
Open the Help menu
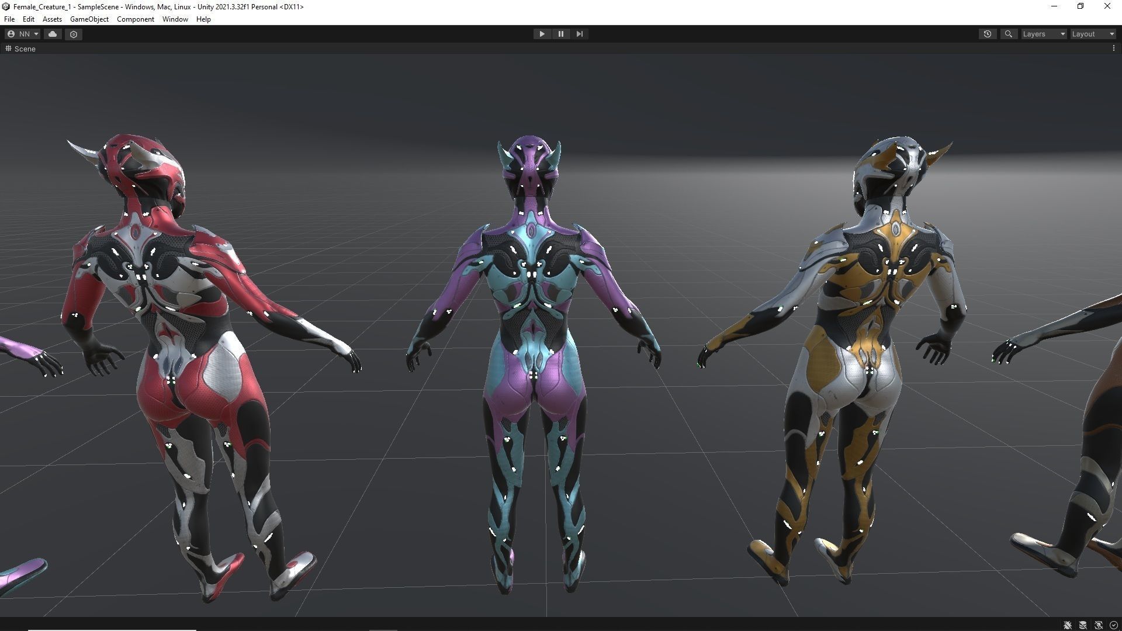(203, 19)
